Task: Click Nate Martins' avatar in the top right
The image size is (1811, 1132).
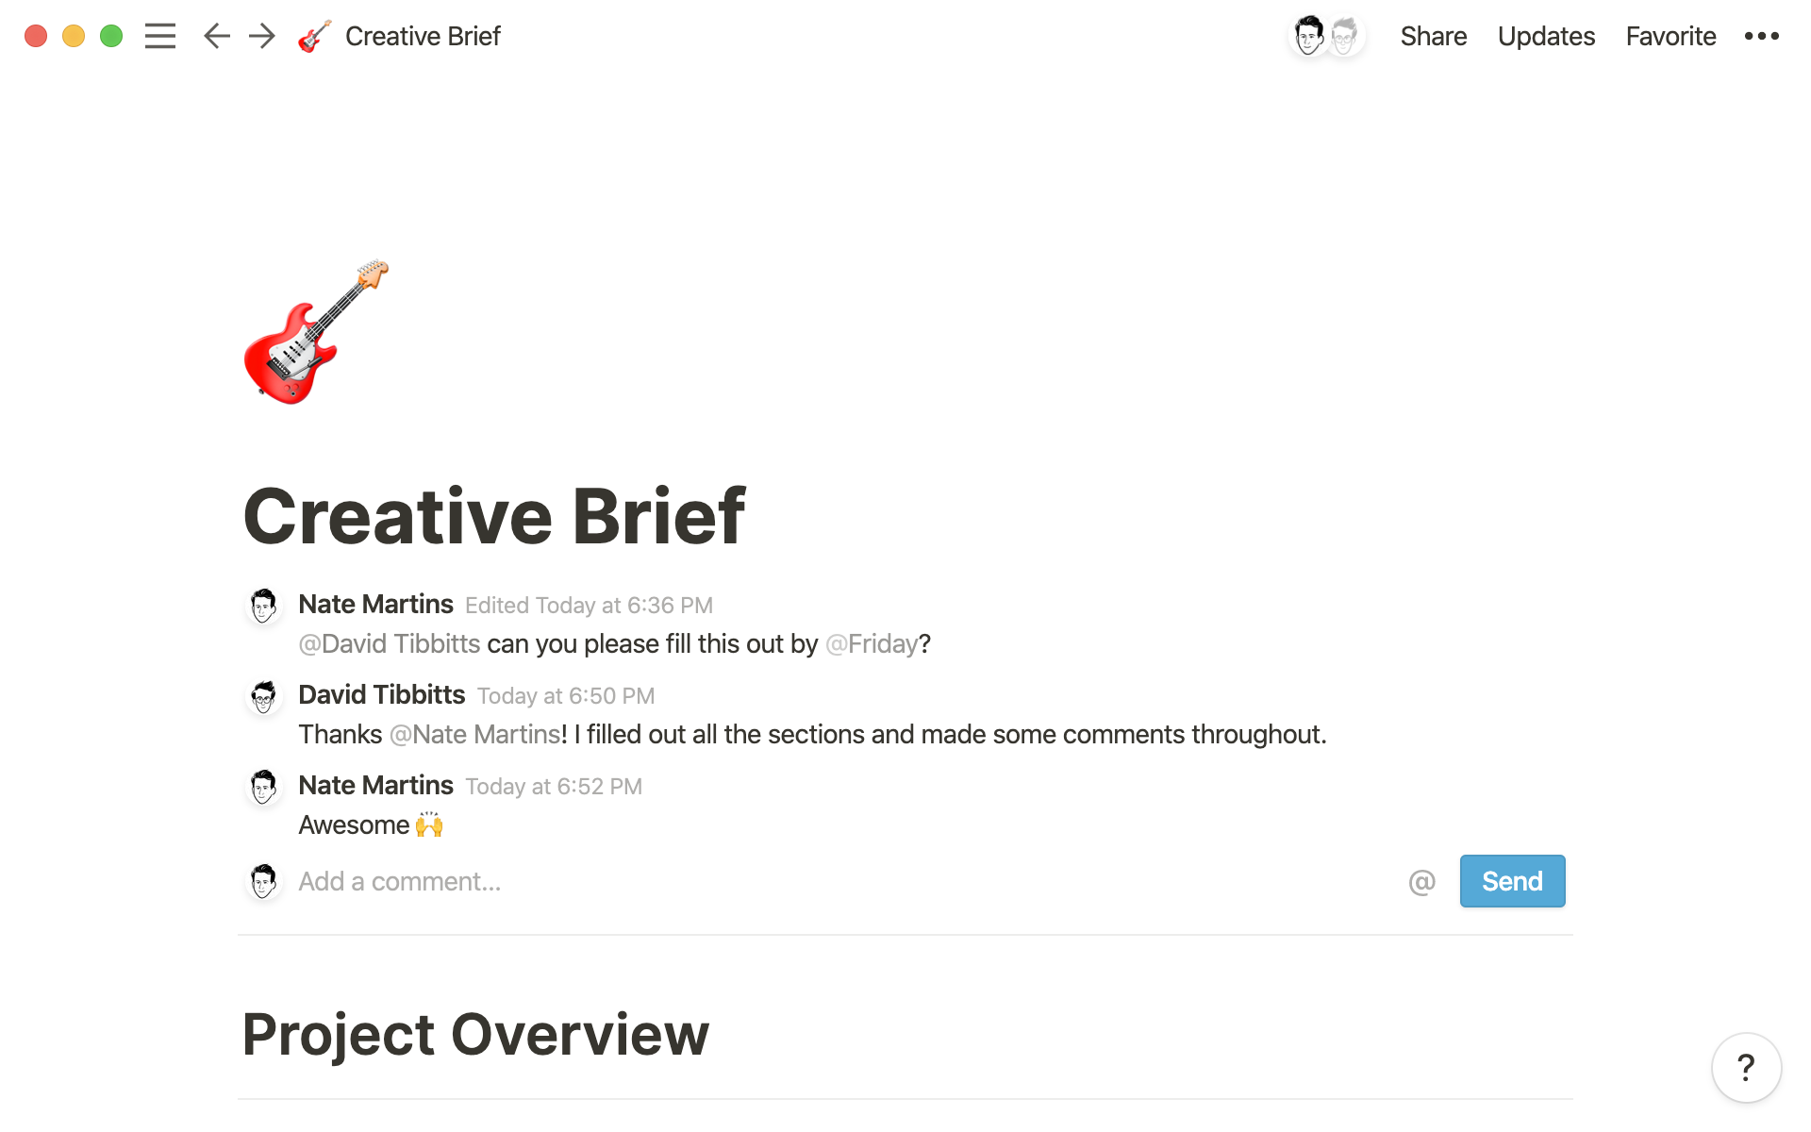Action: 1309,36
